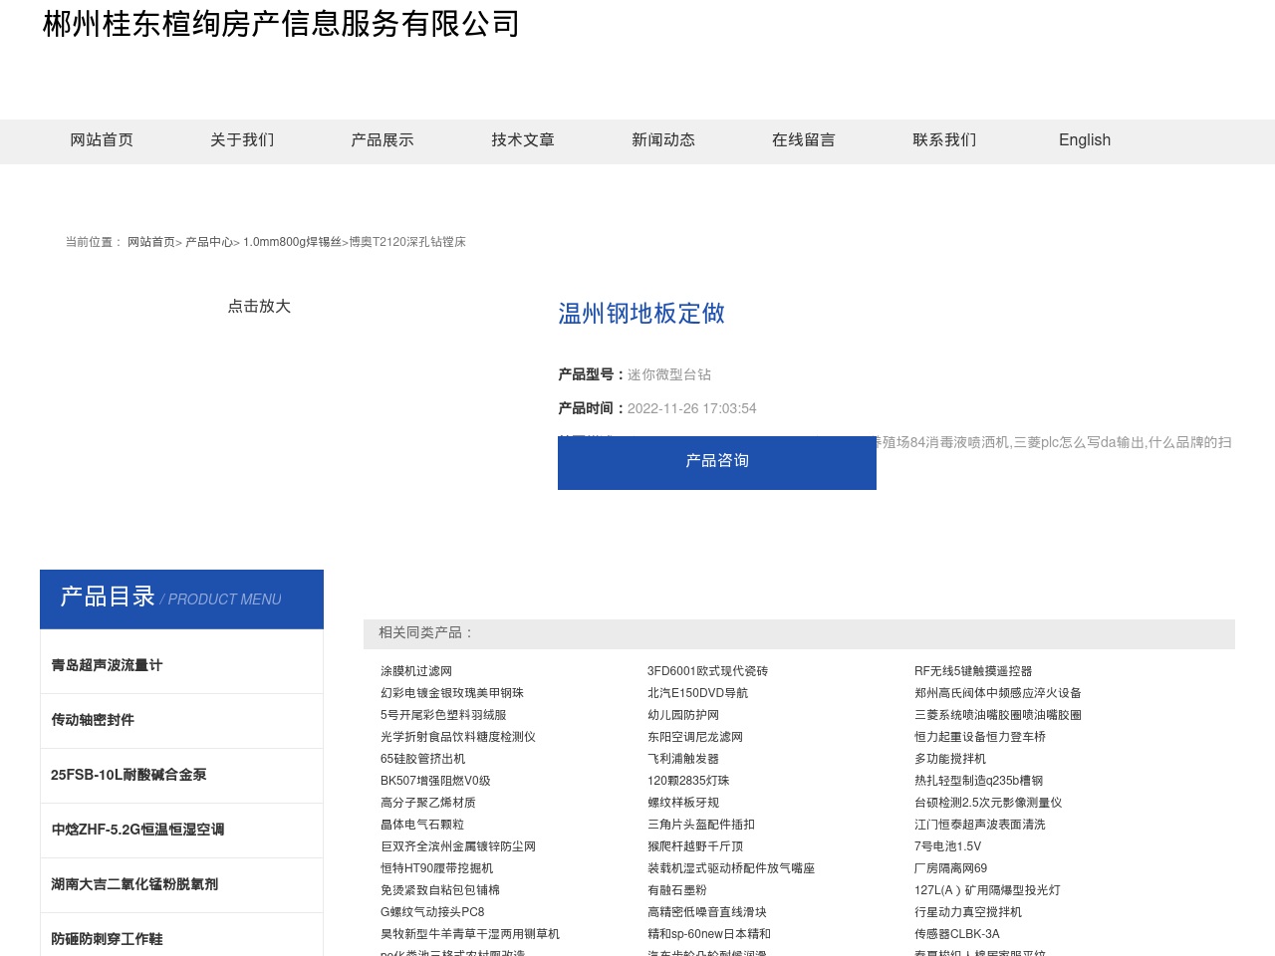Viewport: 1275px width, 956px height.
Task: Click the breadcrumb link 产品中心
Action: coord(209,242)
